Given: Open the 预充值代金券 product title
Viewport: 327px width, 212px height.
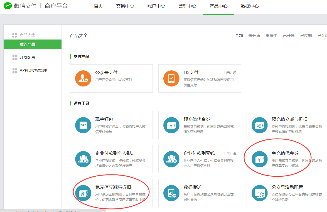Looking at the screenshot, I should tap(197, 119).
